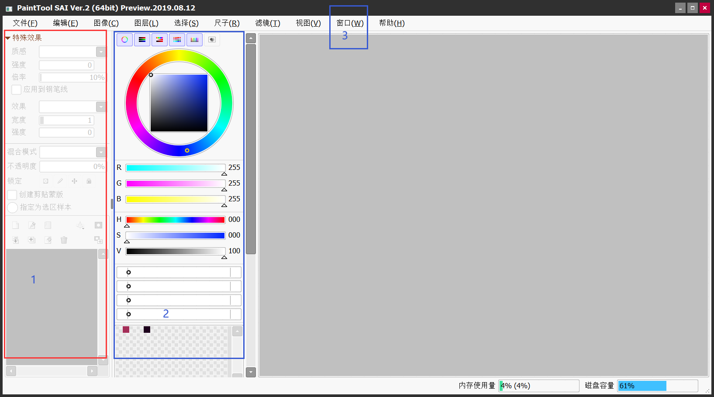Viewport: 714px width, 397px height.
Task: Pick a shade in the saturation-value square
Action: coord(179,103)
